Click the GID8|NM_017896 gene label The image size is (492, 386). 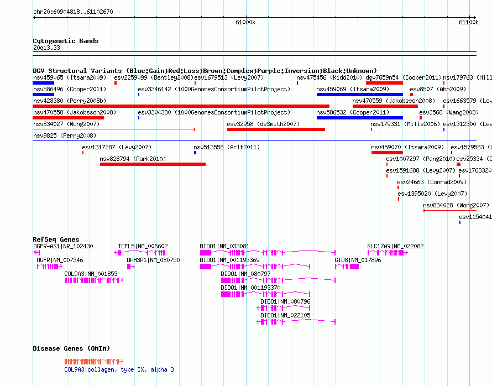(358, 260)
